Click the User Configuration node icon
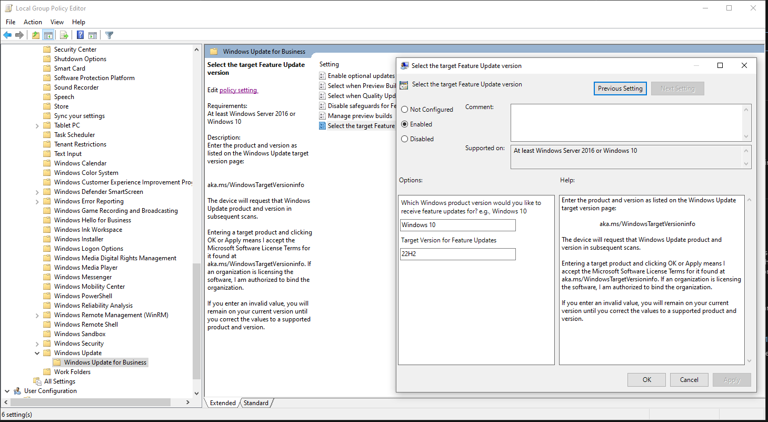The height and width of the screenshot is (422, 768). pos(17,391)
